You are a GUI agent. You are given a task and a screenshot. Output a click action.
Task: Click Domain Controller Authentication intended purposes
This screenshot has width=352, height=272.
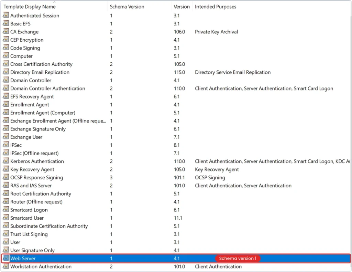tap(264, 88)
